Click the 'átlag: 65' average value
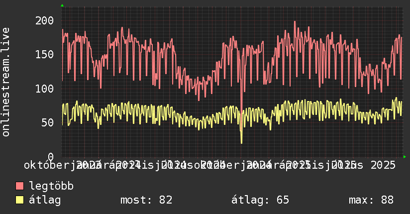The image size is (410, 214). click(260, 200)
